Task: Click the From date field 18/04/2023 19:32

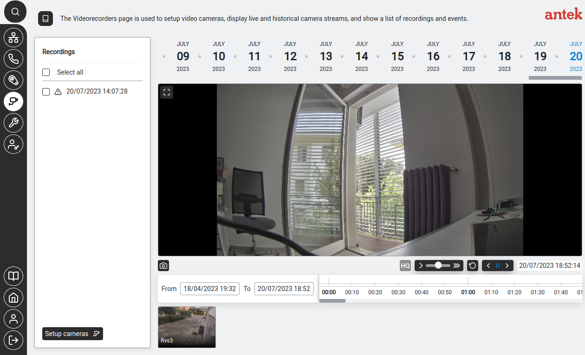Action: click(x=210, y=288)
